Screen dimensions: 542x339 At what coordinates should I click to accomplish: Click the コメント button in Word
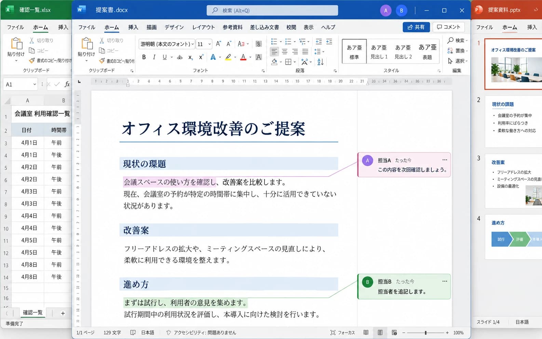pos(449,27)
